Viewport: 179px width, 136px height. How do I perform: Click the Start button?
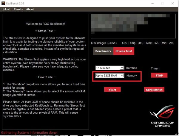(x=112, y=89)
